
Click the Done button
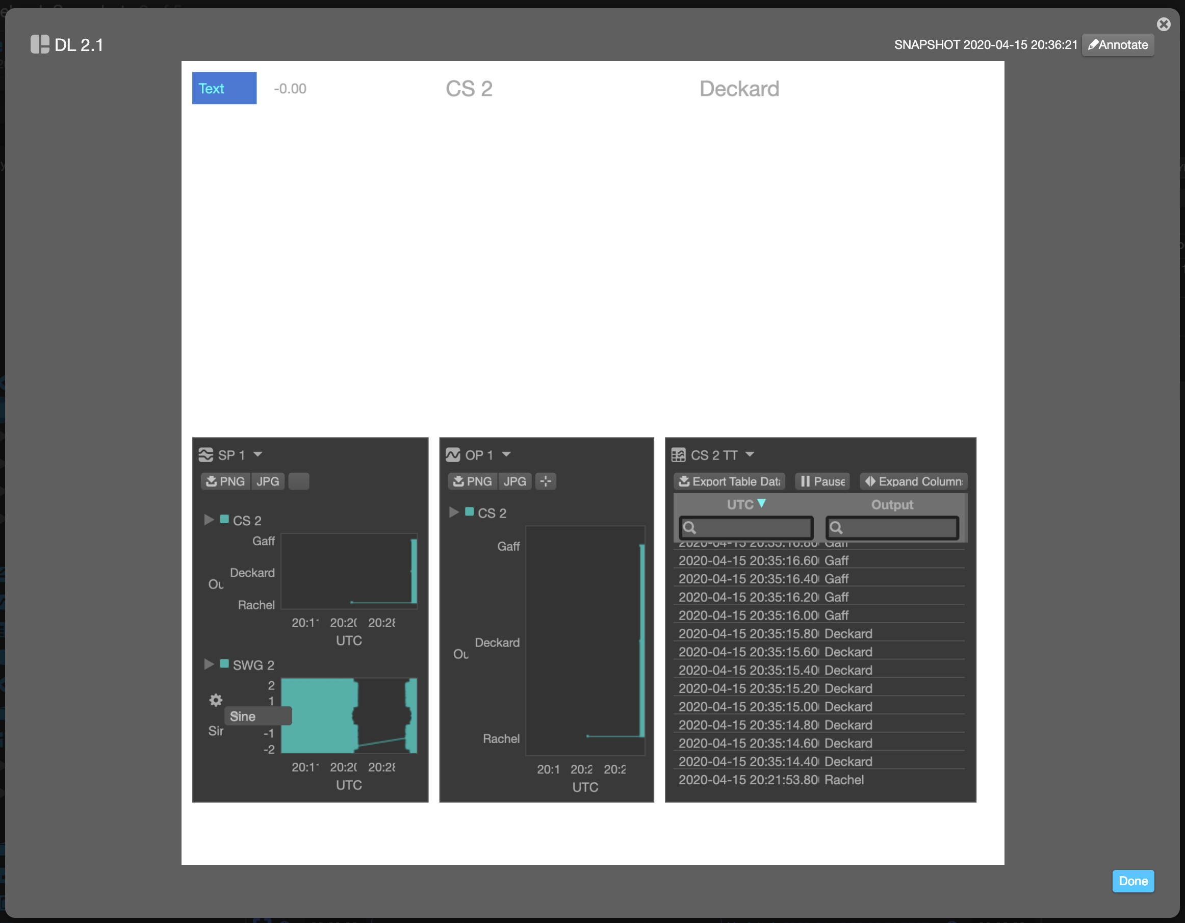pyautogui.click(x=1133, y=881)
